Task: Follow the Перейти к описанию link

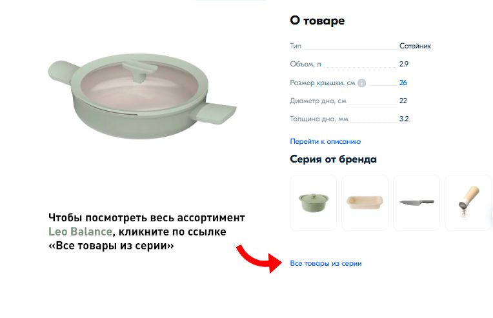Action: [x=325, y=141]
